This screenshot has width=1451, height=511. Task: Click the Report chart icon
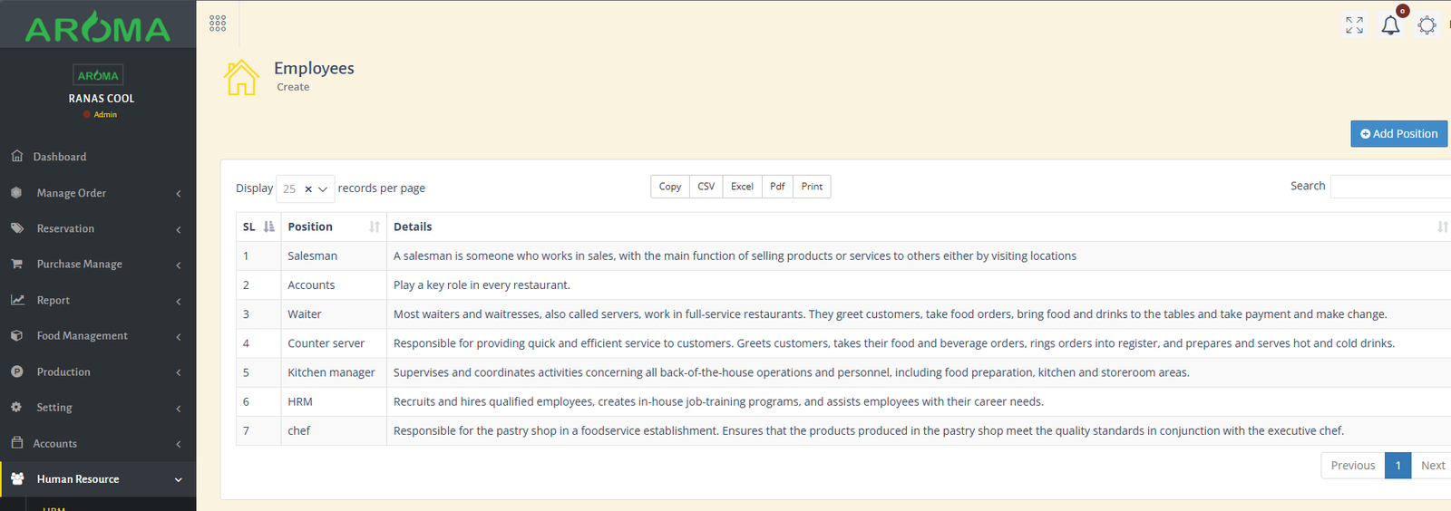(x=17, y=300)
